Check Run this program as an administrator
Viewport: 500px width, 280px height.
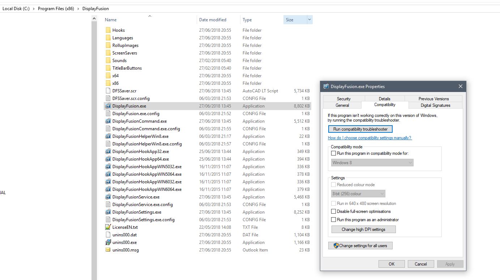pos(334,220)
